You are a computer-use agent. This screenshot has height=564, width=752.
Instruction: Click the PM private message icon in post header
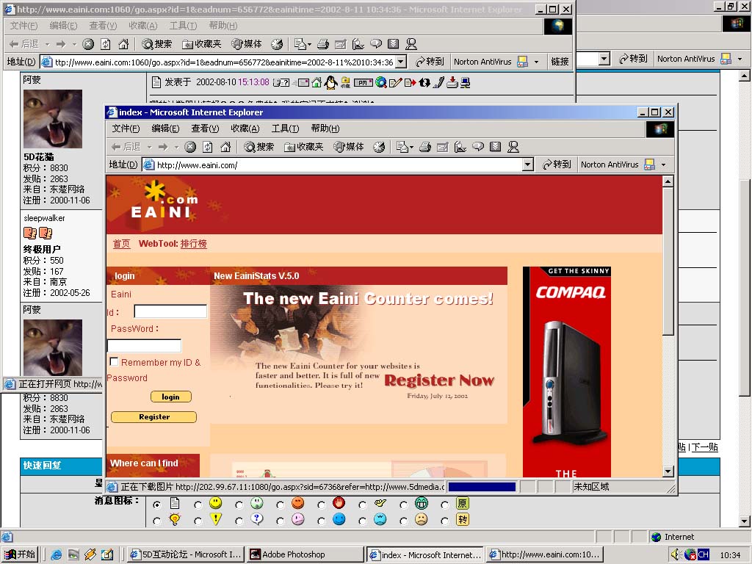(x=363, y=82)
